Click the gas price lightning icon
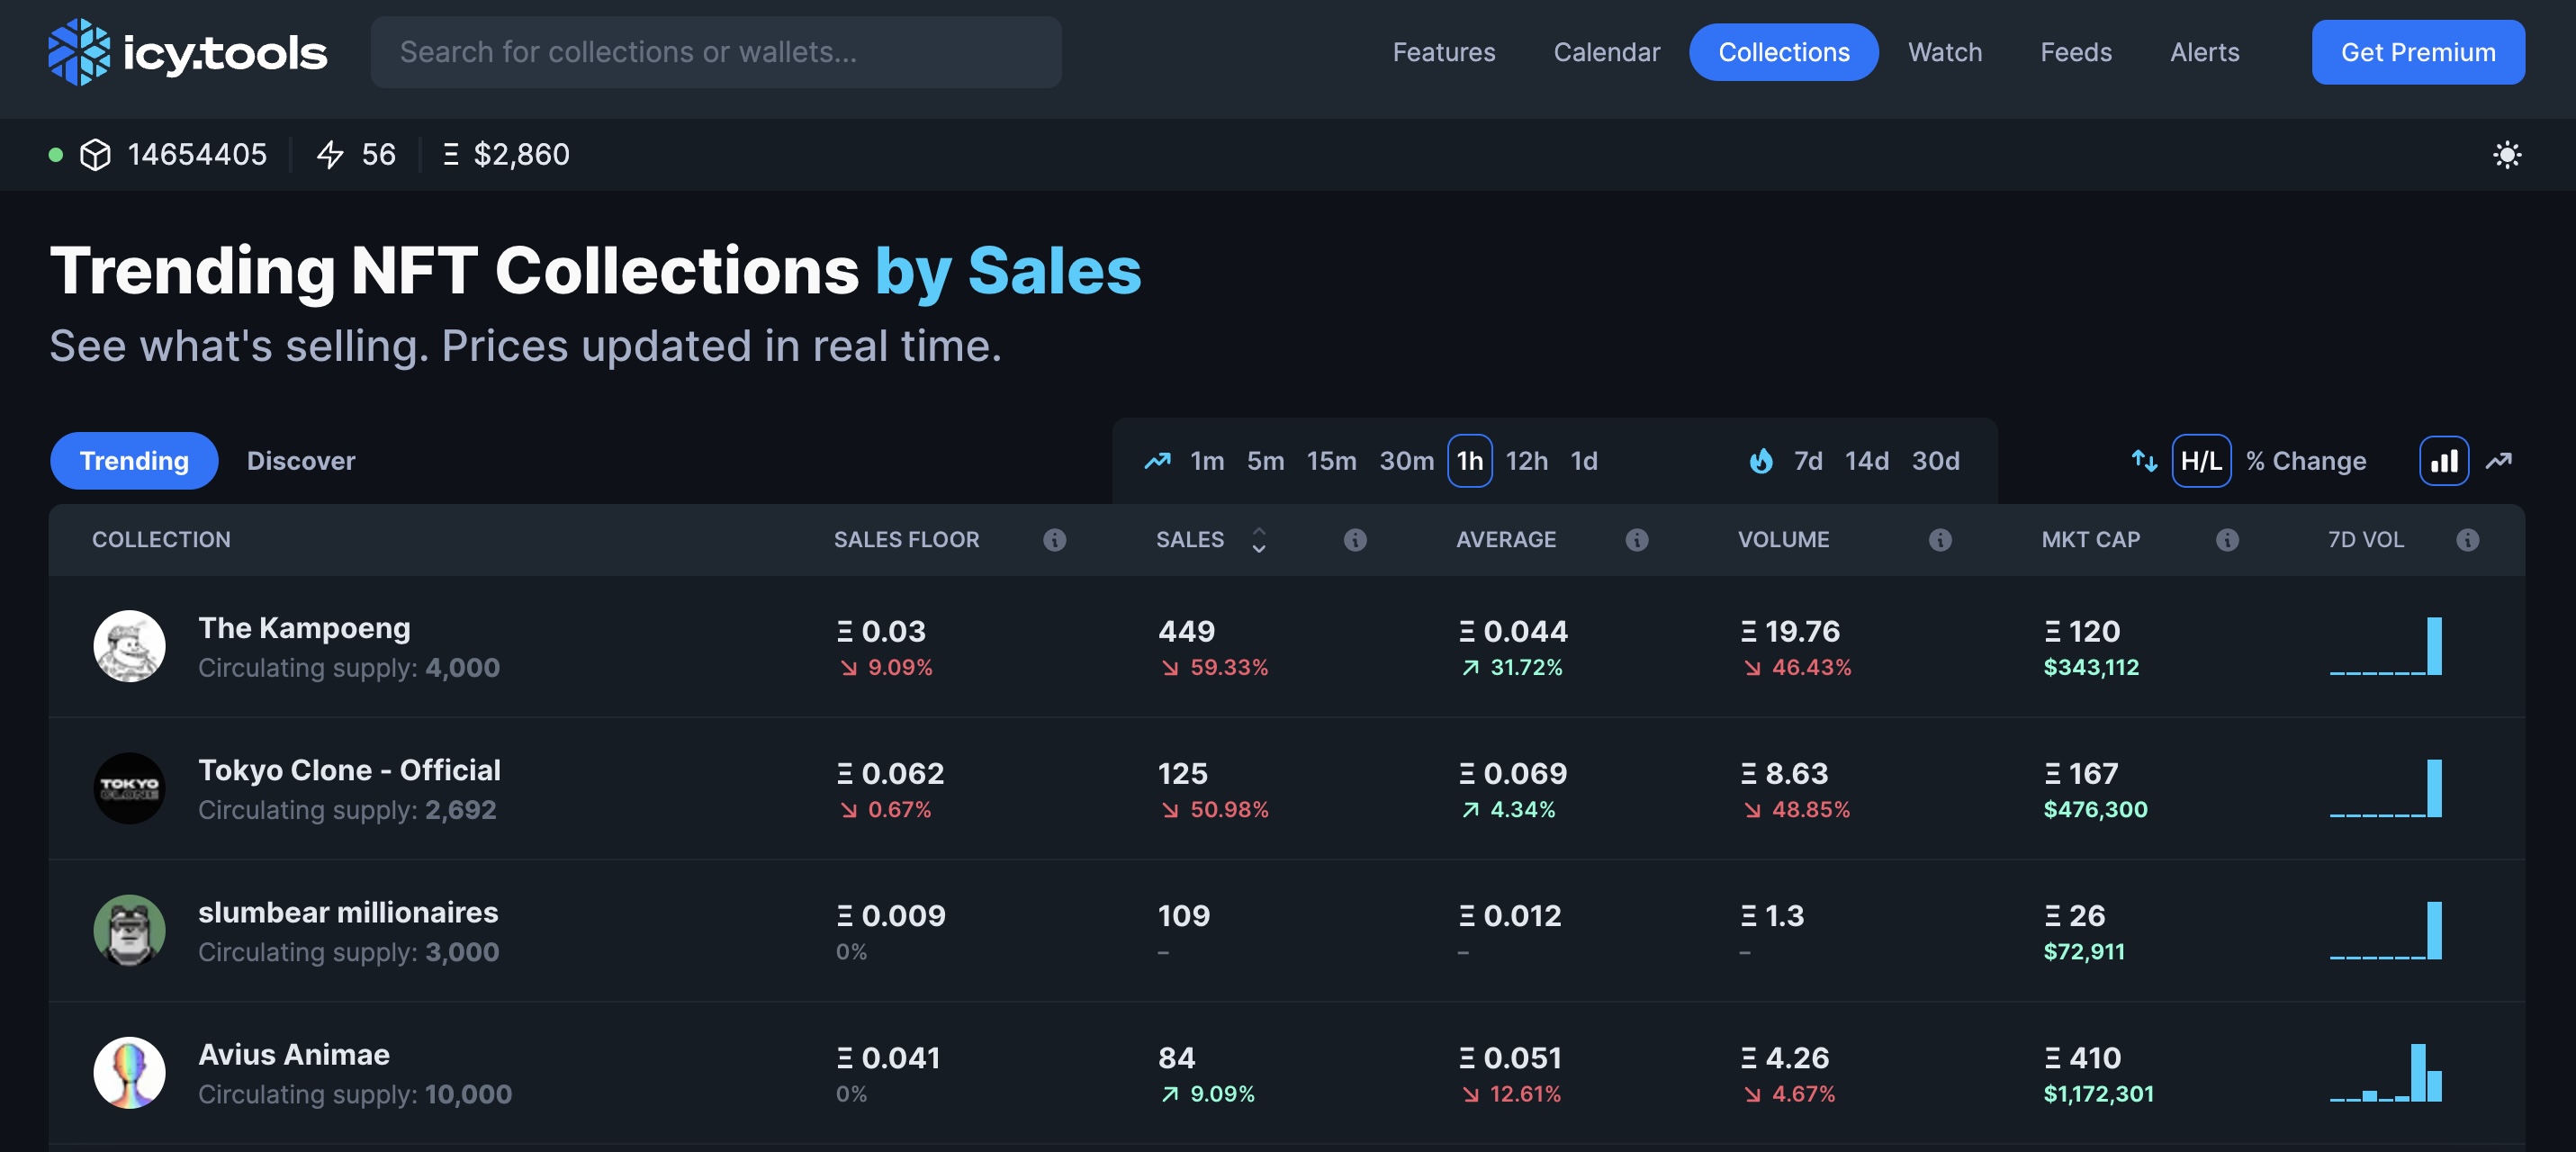The image size is (2576, 1152). click(x=330, y=155)
